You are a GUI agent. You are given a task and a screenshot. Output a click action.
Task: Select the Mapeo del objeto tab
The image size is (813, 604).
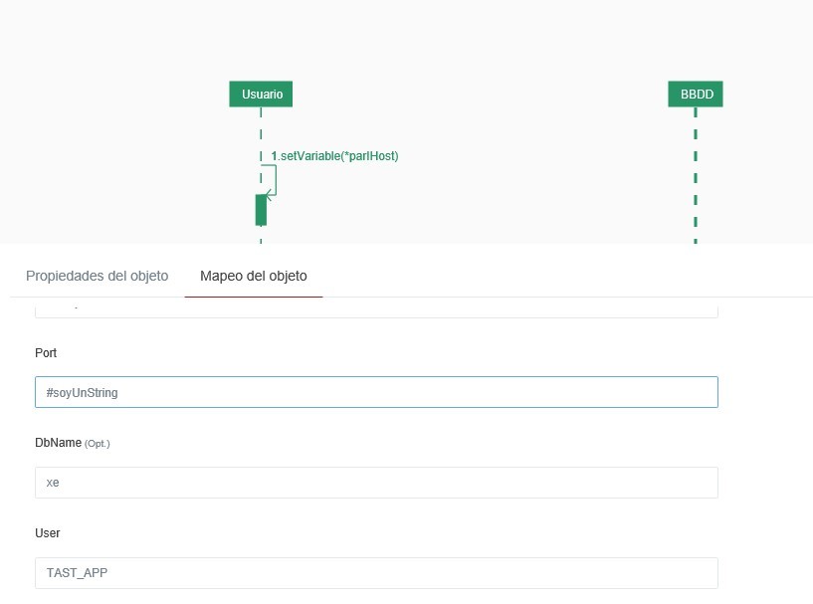[x=253, y=276]
